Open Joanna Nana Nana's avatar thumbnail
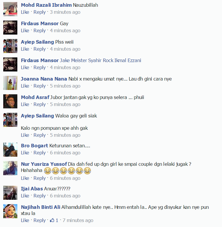 pos(10,83)
